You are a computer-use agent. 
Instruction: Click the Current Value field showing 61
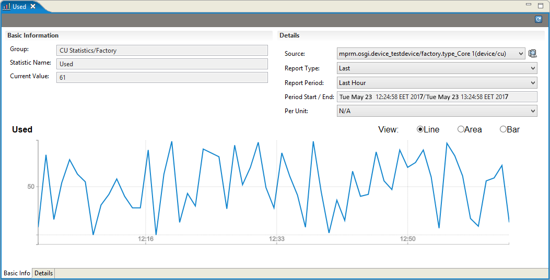click(162, 78)
